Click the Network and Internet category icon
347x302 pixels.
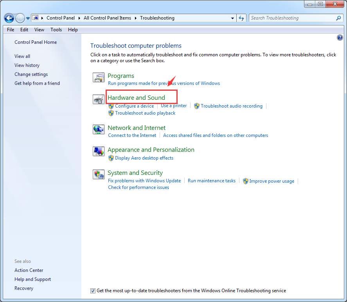[99, 129]
